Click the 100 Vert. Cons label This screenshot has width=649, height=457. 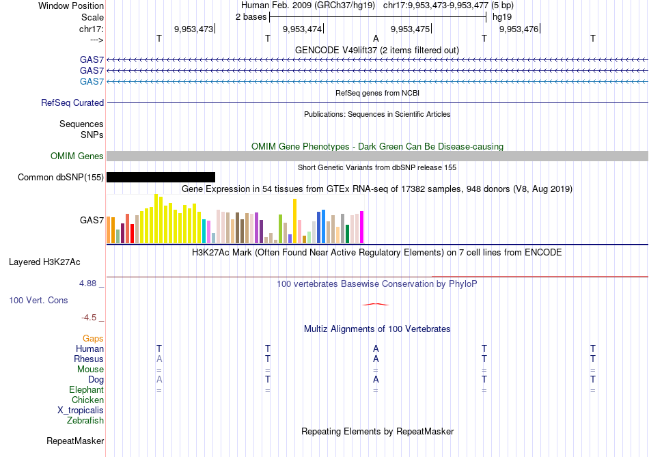pyautogui.click(x=38, y=300)
